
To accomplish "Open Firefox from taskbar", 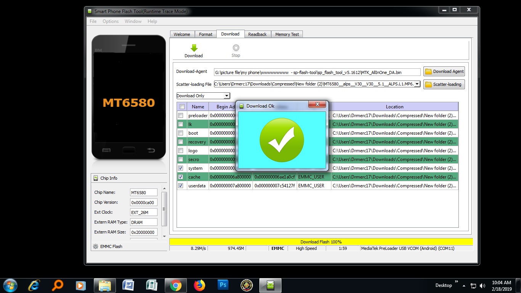I will pyautogui.click(x=199, y=285).
